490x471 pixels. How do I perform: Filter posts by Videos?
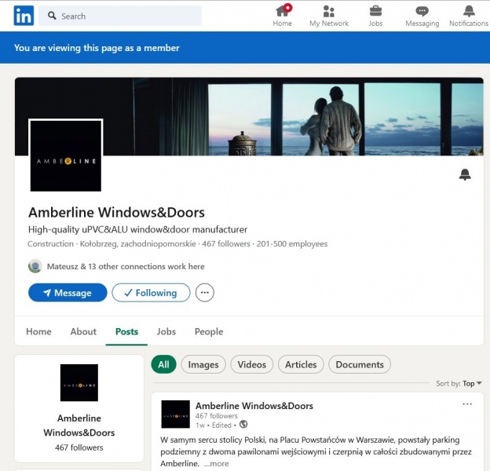[252, 364]
